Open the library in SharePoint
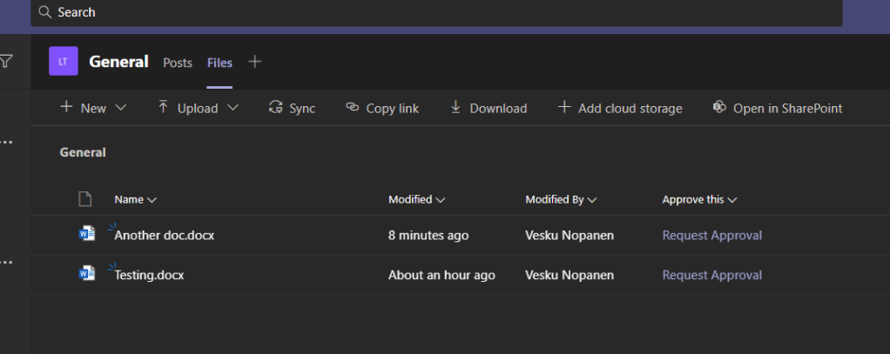 click(777, 108)
